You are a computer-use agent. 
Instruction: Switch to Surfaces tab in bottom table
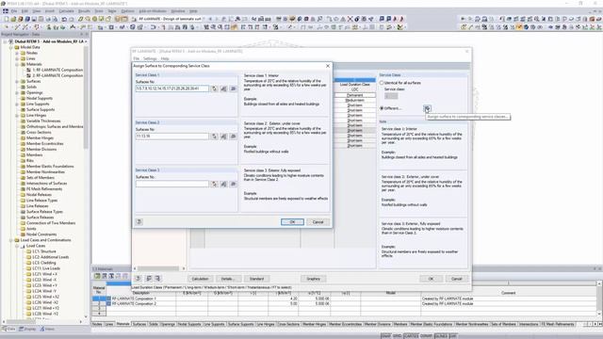[139, 324]
